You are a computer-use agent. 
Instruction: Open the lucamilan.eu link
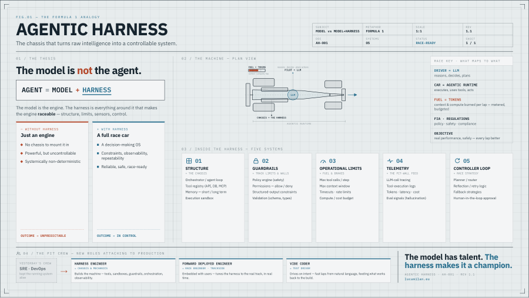point(417,279)
